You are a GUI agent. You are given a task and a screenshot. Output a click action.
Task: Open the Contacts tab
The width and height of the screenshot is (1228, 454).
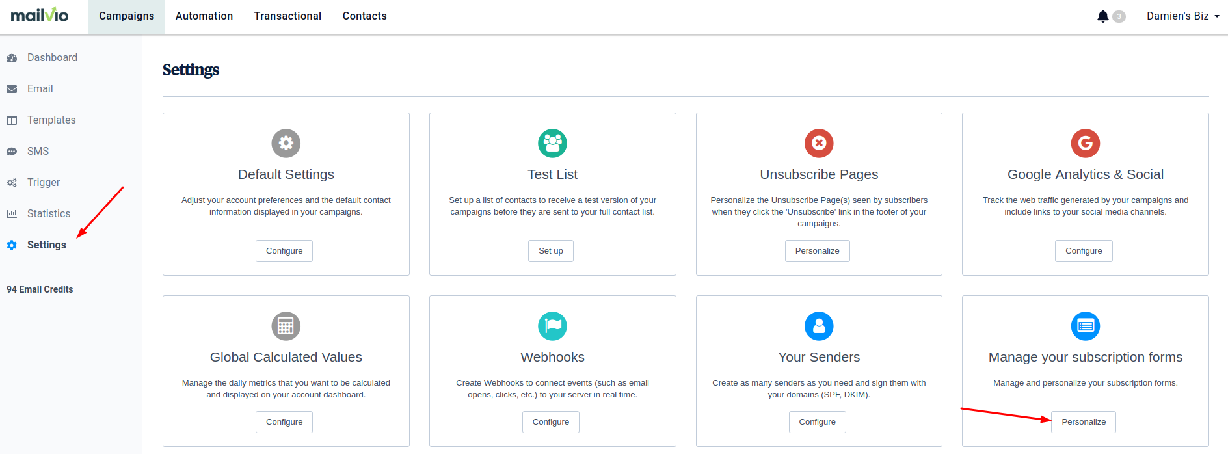pyautogui.click(x=364, y=16)
